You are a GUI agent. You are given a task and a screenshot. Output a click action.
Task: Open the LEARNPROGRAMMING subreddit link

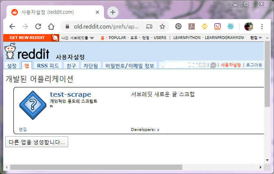[224, 38]
